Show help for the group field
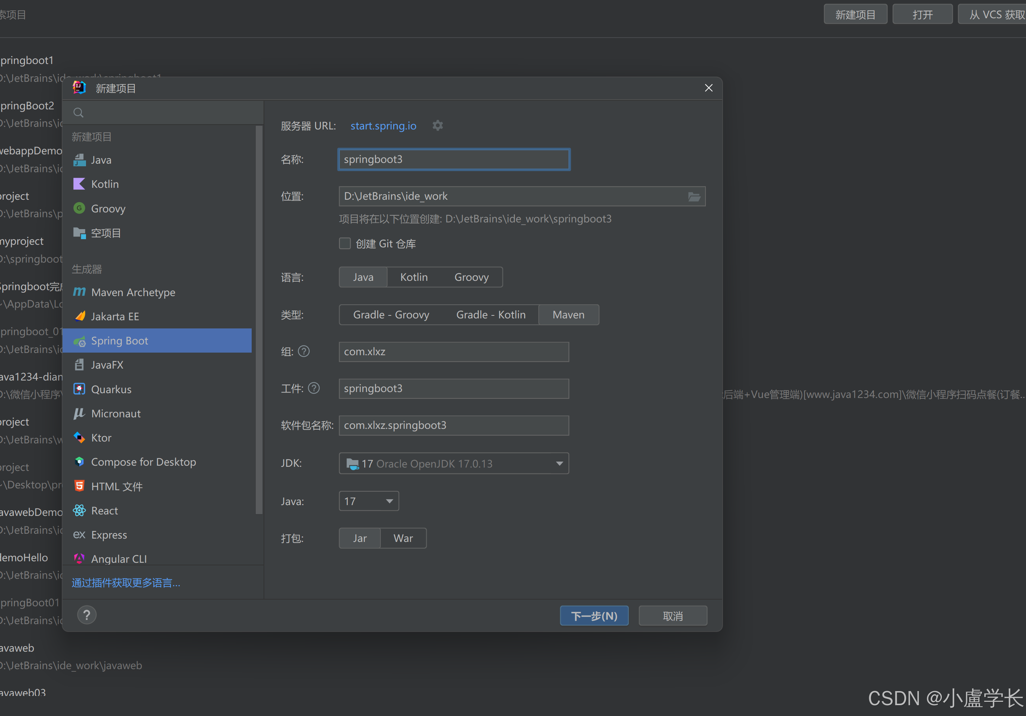The image size is (1026, 716). 304,351
